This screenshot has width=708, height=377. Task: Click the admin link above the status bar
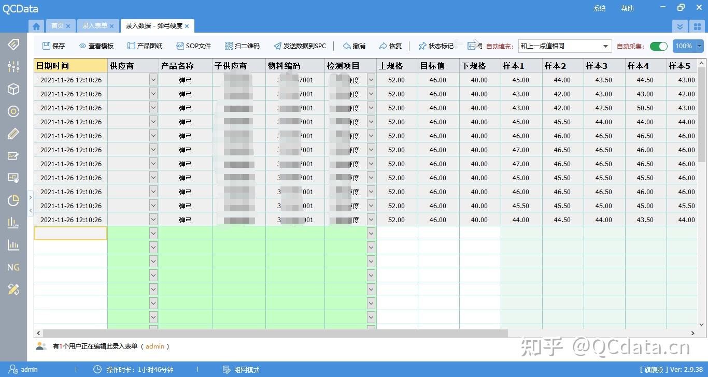coord(155,346)
